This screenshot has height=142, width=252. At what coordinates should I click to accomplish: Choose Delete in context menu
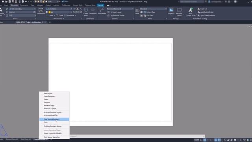point(54,99)
